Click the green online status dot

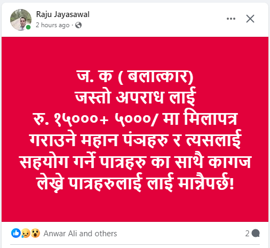pyautogui.click(x=28, y=27)
